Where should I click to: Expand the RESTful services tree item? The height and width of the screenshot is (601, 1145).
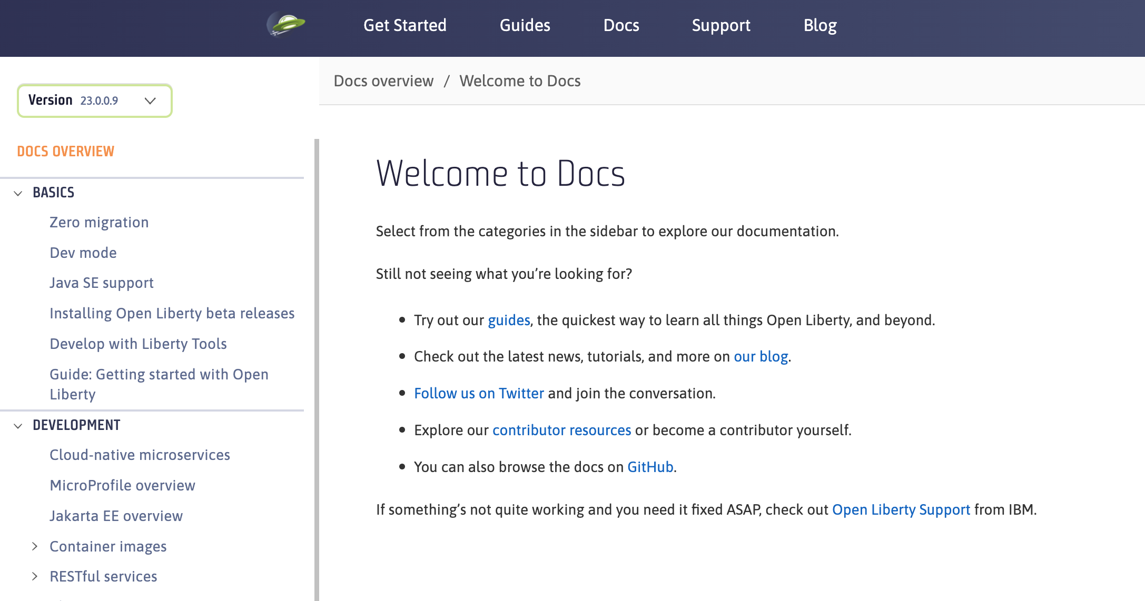tap(36, 576)
